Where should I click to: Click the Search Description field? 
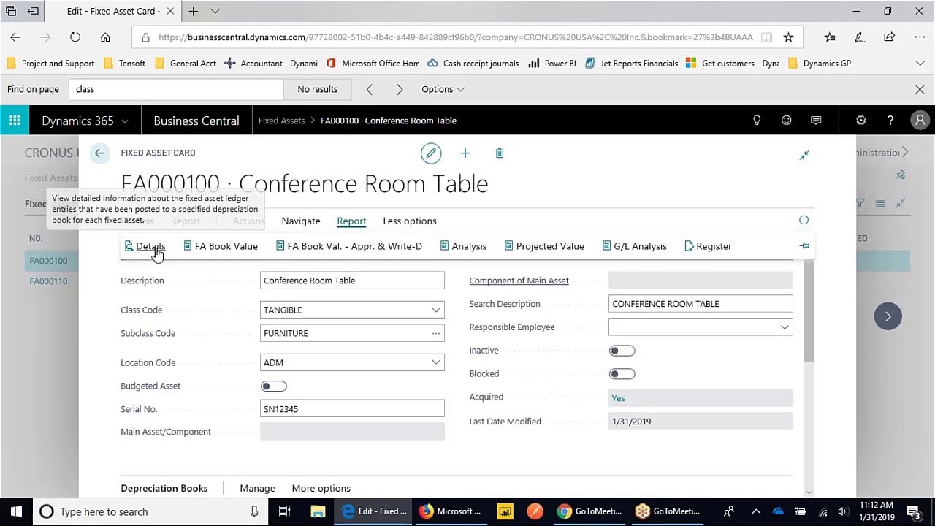(701, 304)
